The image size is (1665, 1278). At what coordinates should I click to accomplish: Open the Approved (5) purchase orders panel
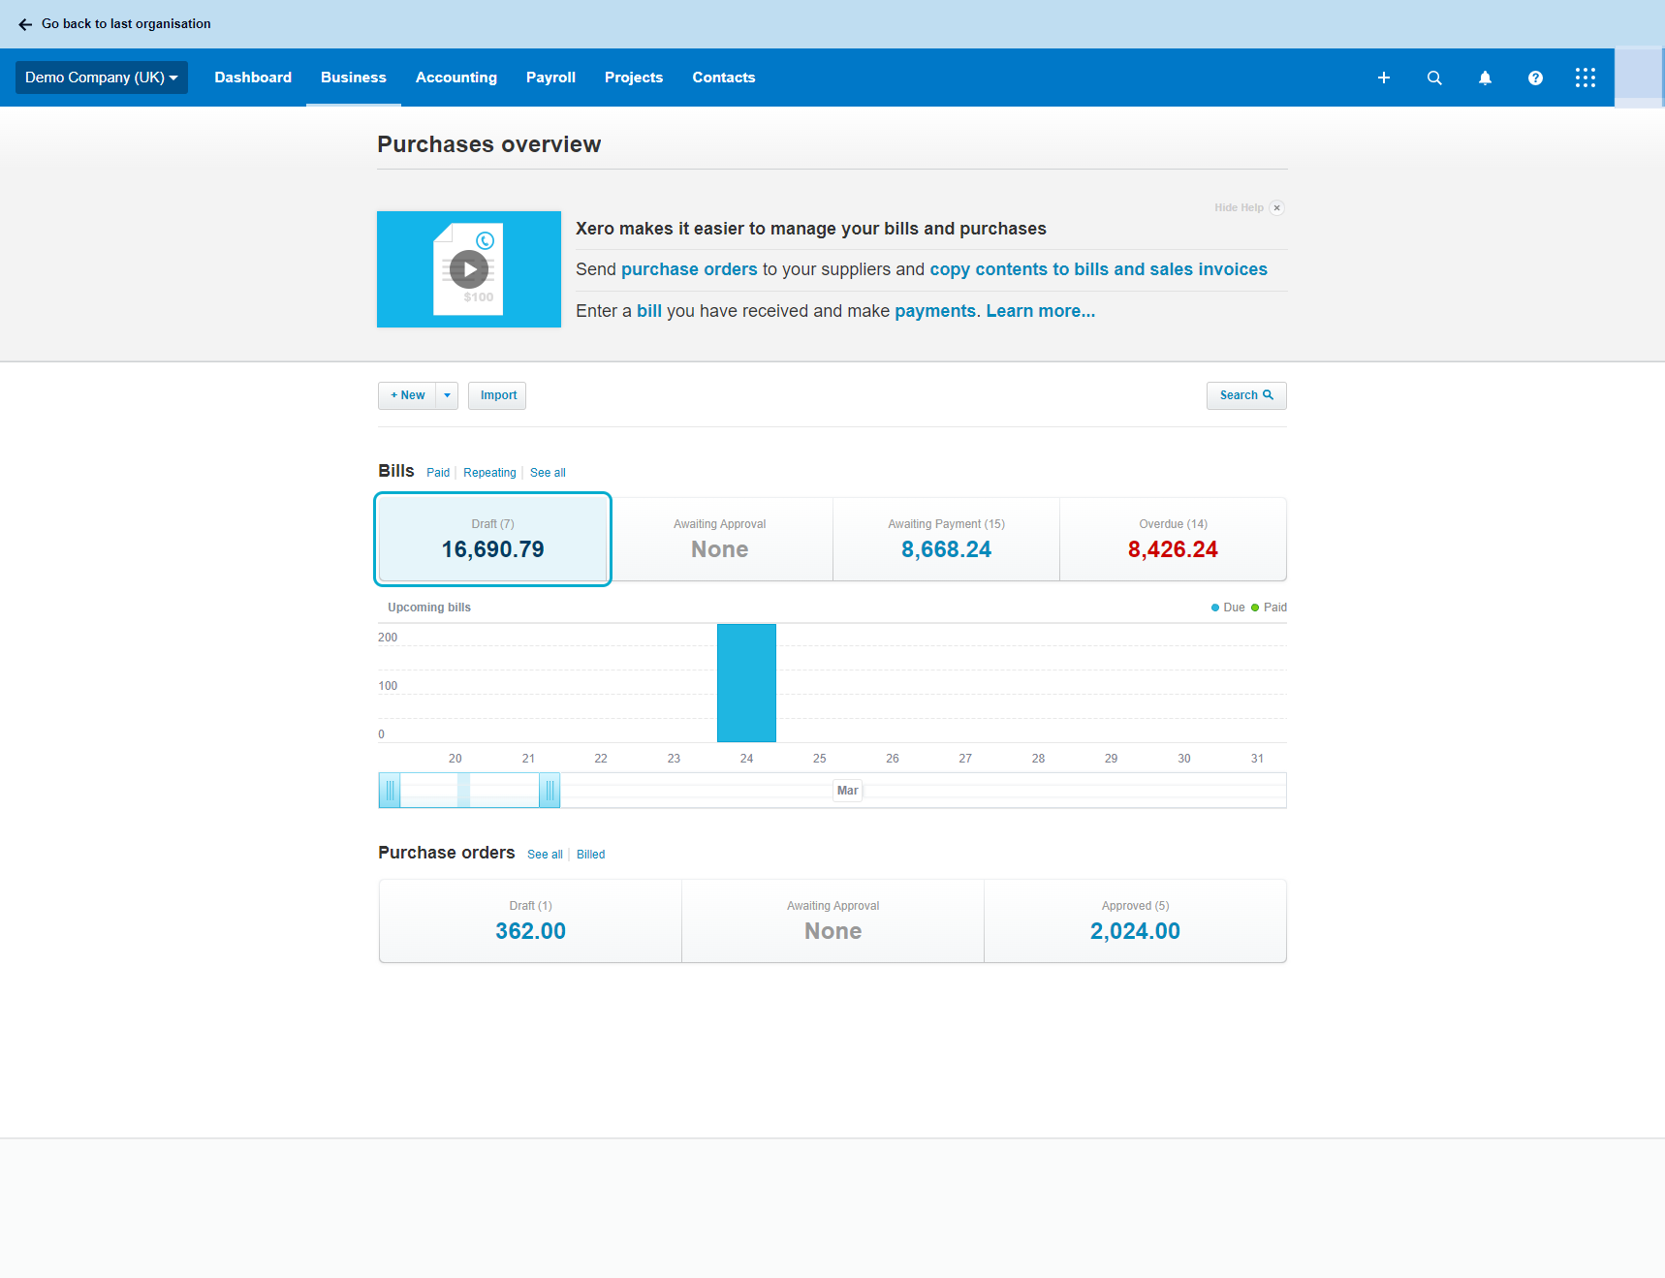pyautogui.click(x=1135, y=921)
